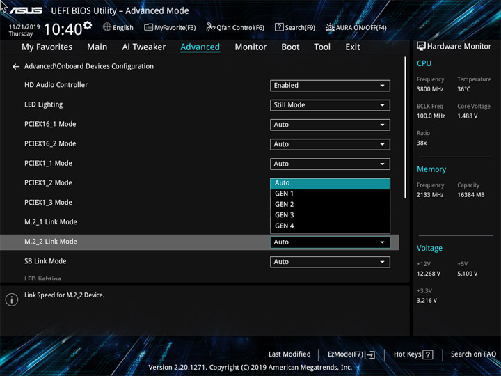Select HD Audio Controller label
This screenshot has width=501, height=376.
[56, 85]
